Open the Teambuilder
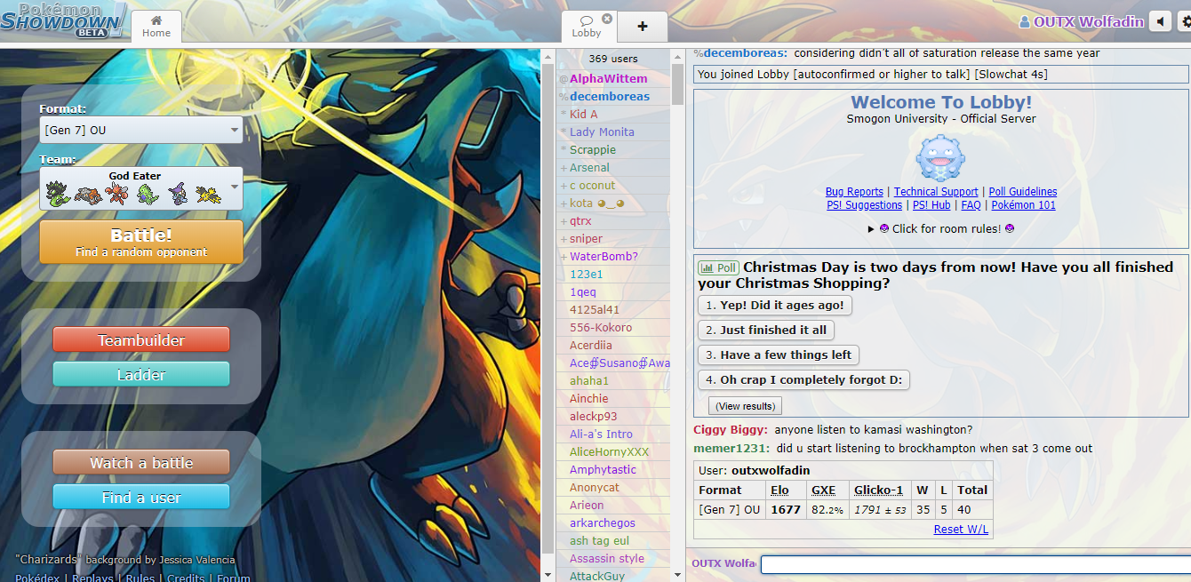 point(141,339)
